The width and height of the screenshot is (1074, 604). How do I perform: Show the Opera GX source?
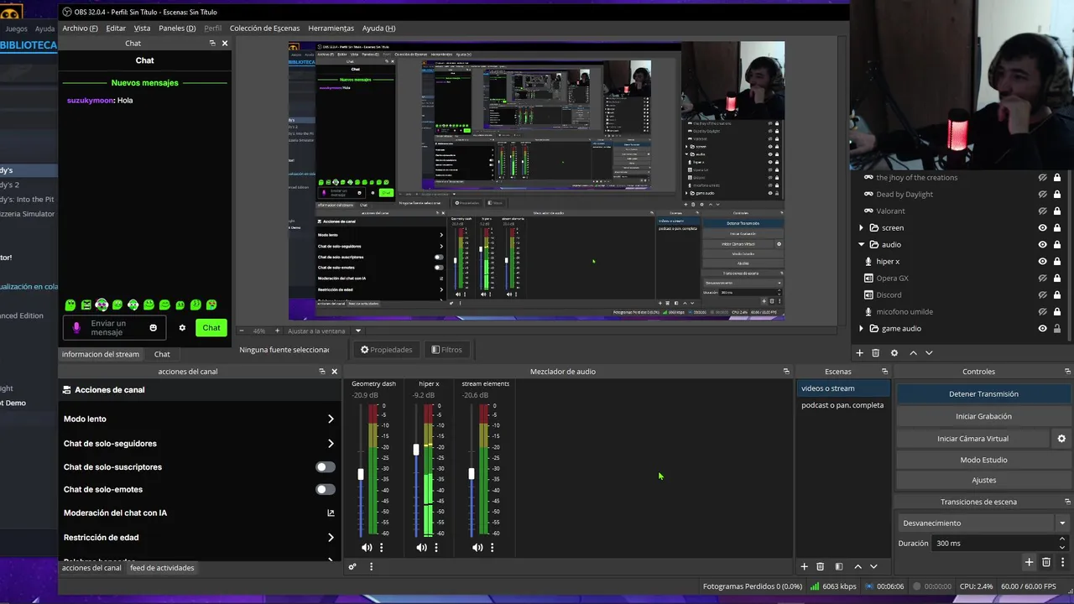(1043, 278)
